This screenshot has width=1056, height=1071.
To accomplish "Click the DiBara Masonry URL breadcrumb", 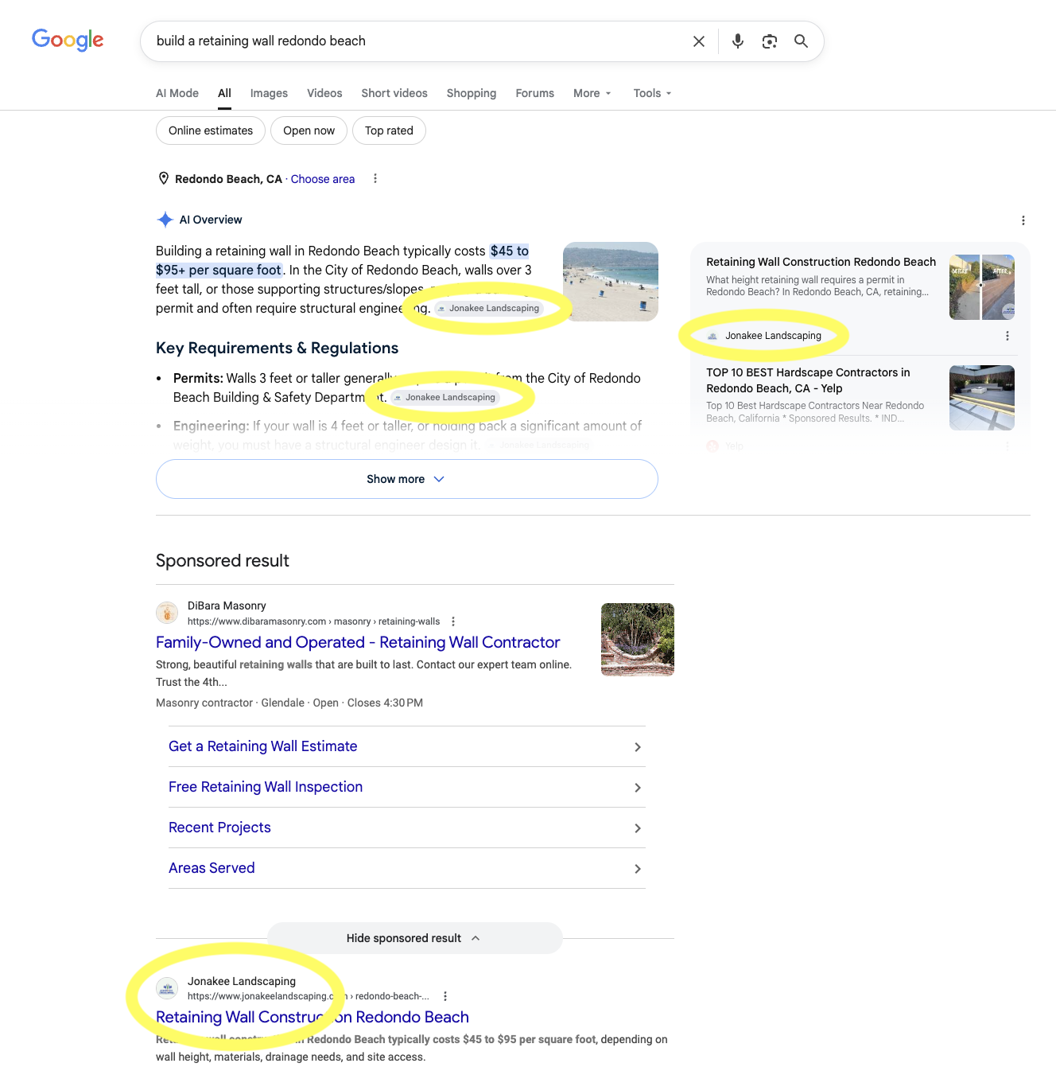I will point(313,621).
